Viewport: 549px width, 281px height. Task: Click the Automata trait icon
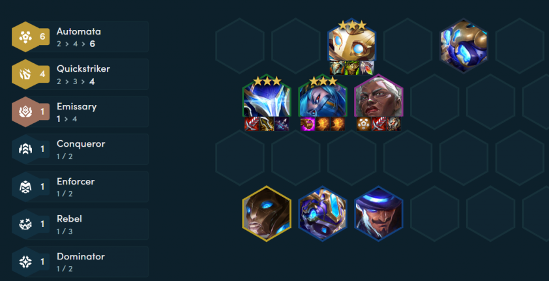pos(25,37)
